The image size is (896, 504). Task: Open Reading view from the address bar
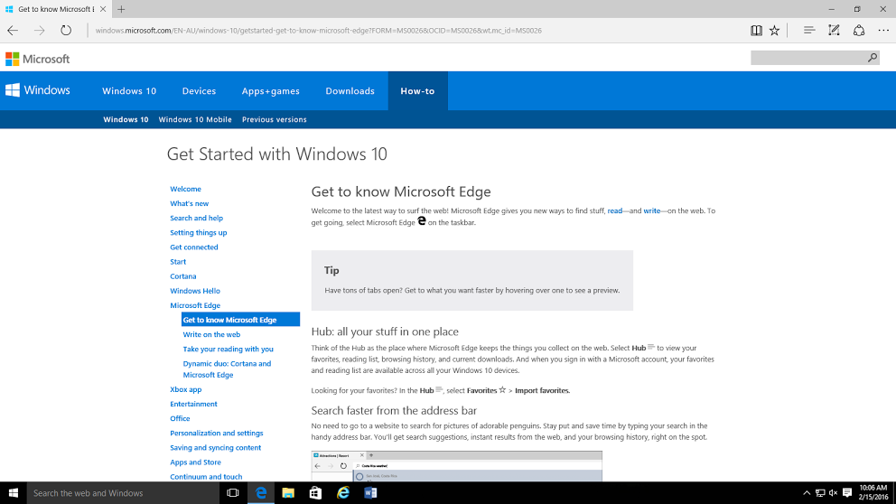click(756, 30)
